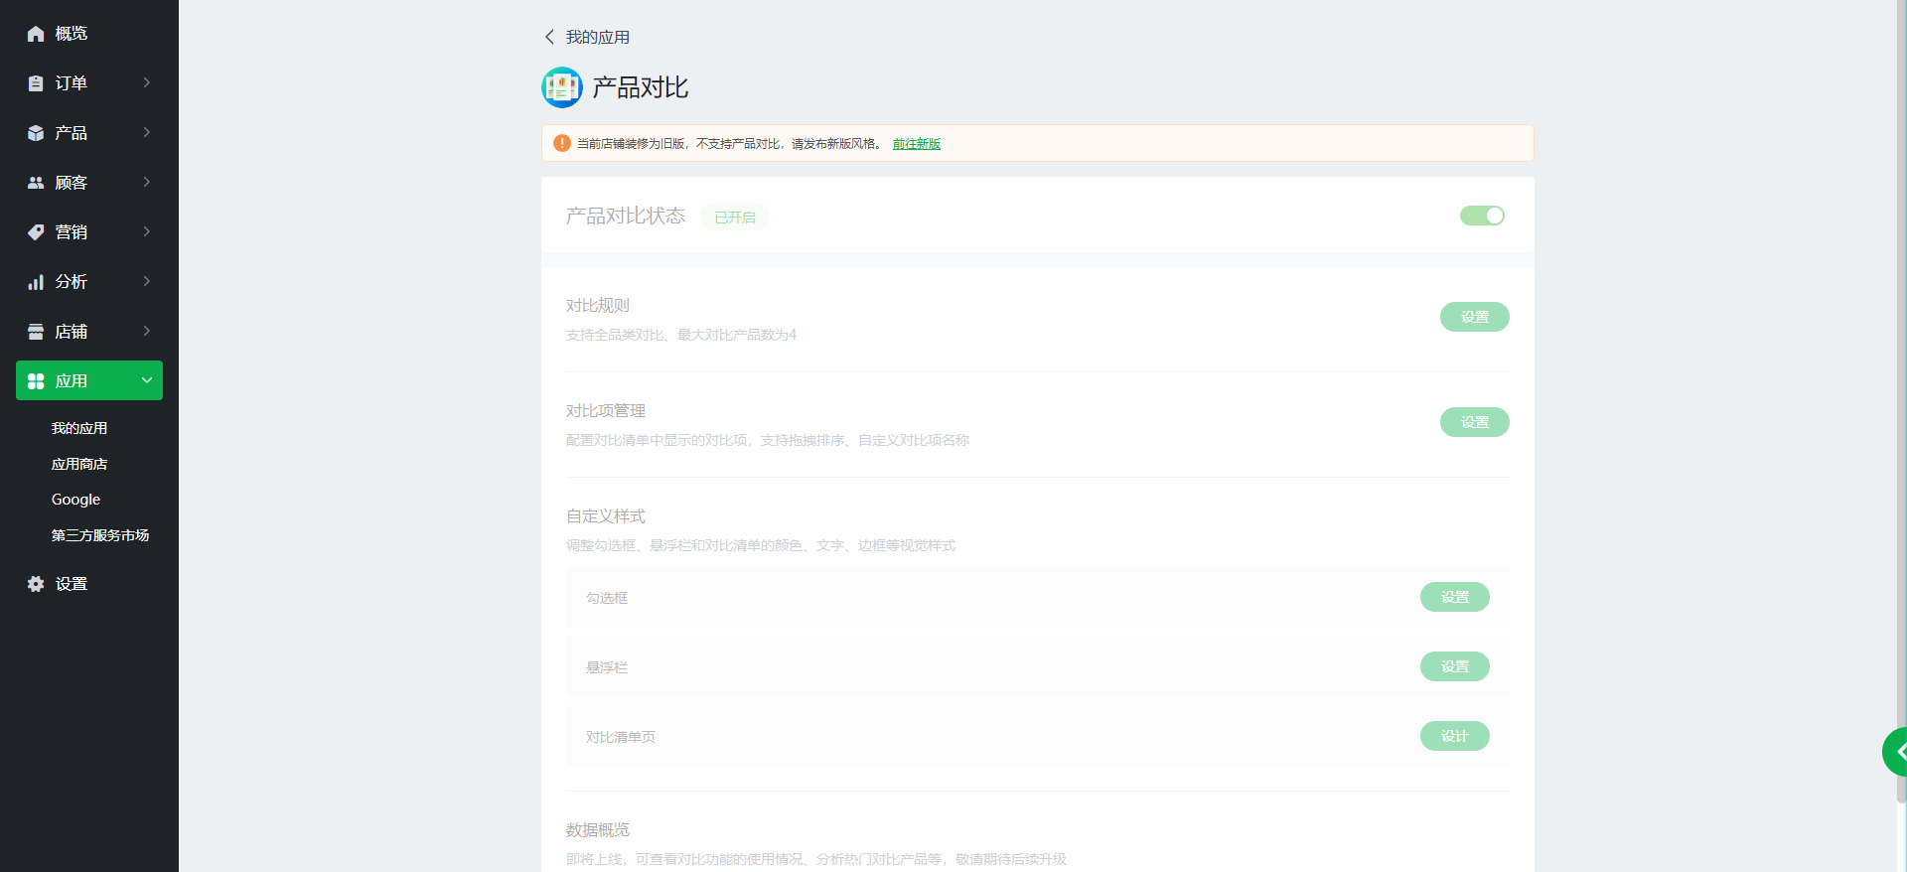Click 设计 button for 对比清单页

[x=1454, y=736]
